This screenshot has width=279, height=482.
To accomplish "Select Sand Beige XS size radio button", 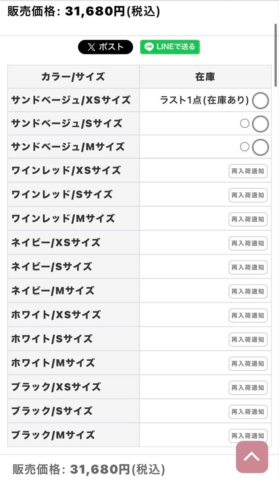I will click(260, 101).
